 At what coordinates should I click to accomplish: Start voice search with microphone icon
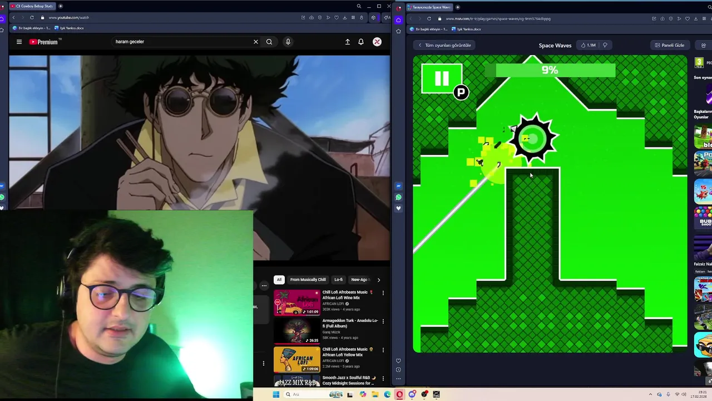(288, 42)
